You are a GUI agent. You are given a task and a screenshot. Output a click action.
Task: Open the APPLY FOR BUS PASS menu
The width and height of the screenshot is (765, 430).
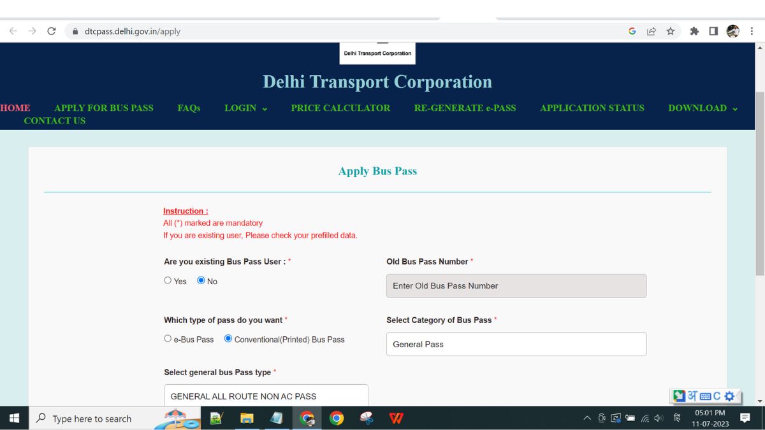pyautogui.click(x=104, y=108)
